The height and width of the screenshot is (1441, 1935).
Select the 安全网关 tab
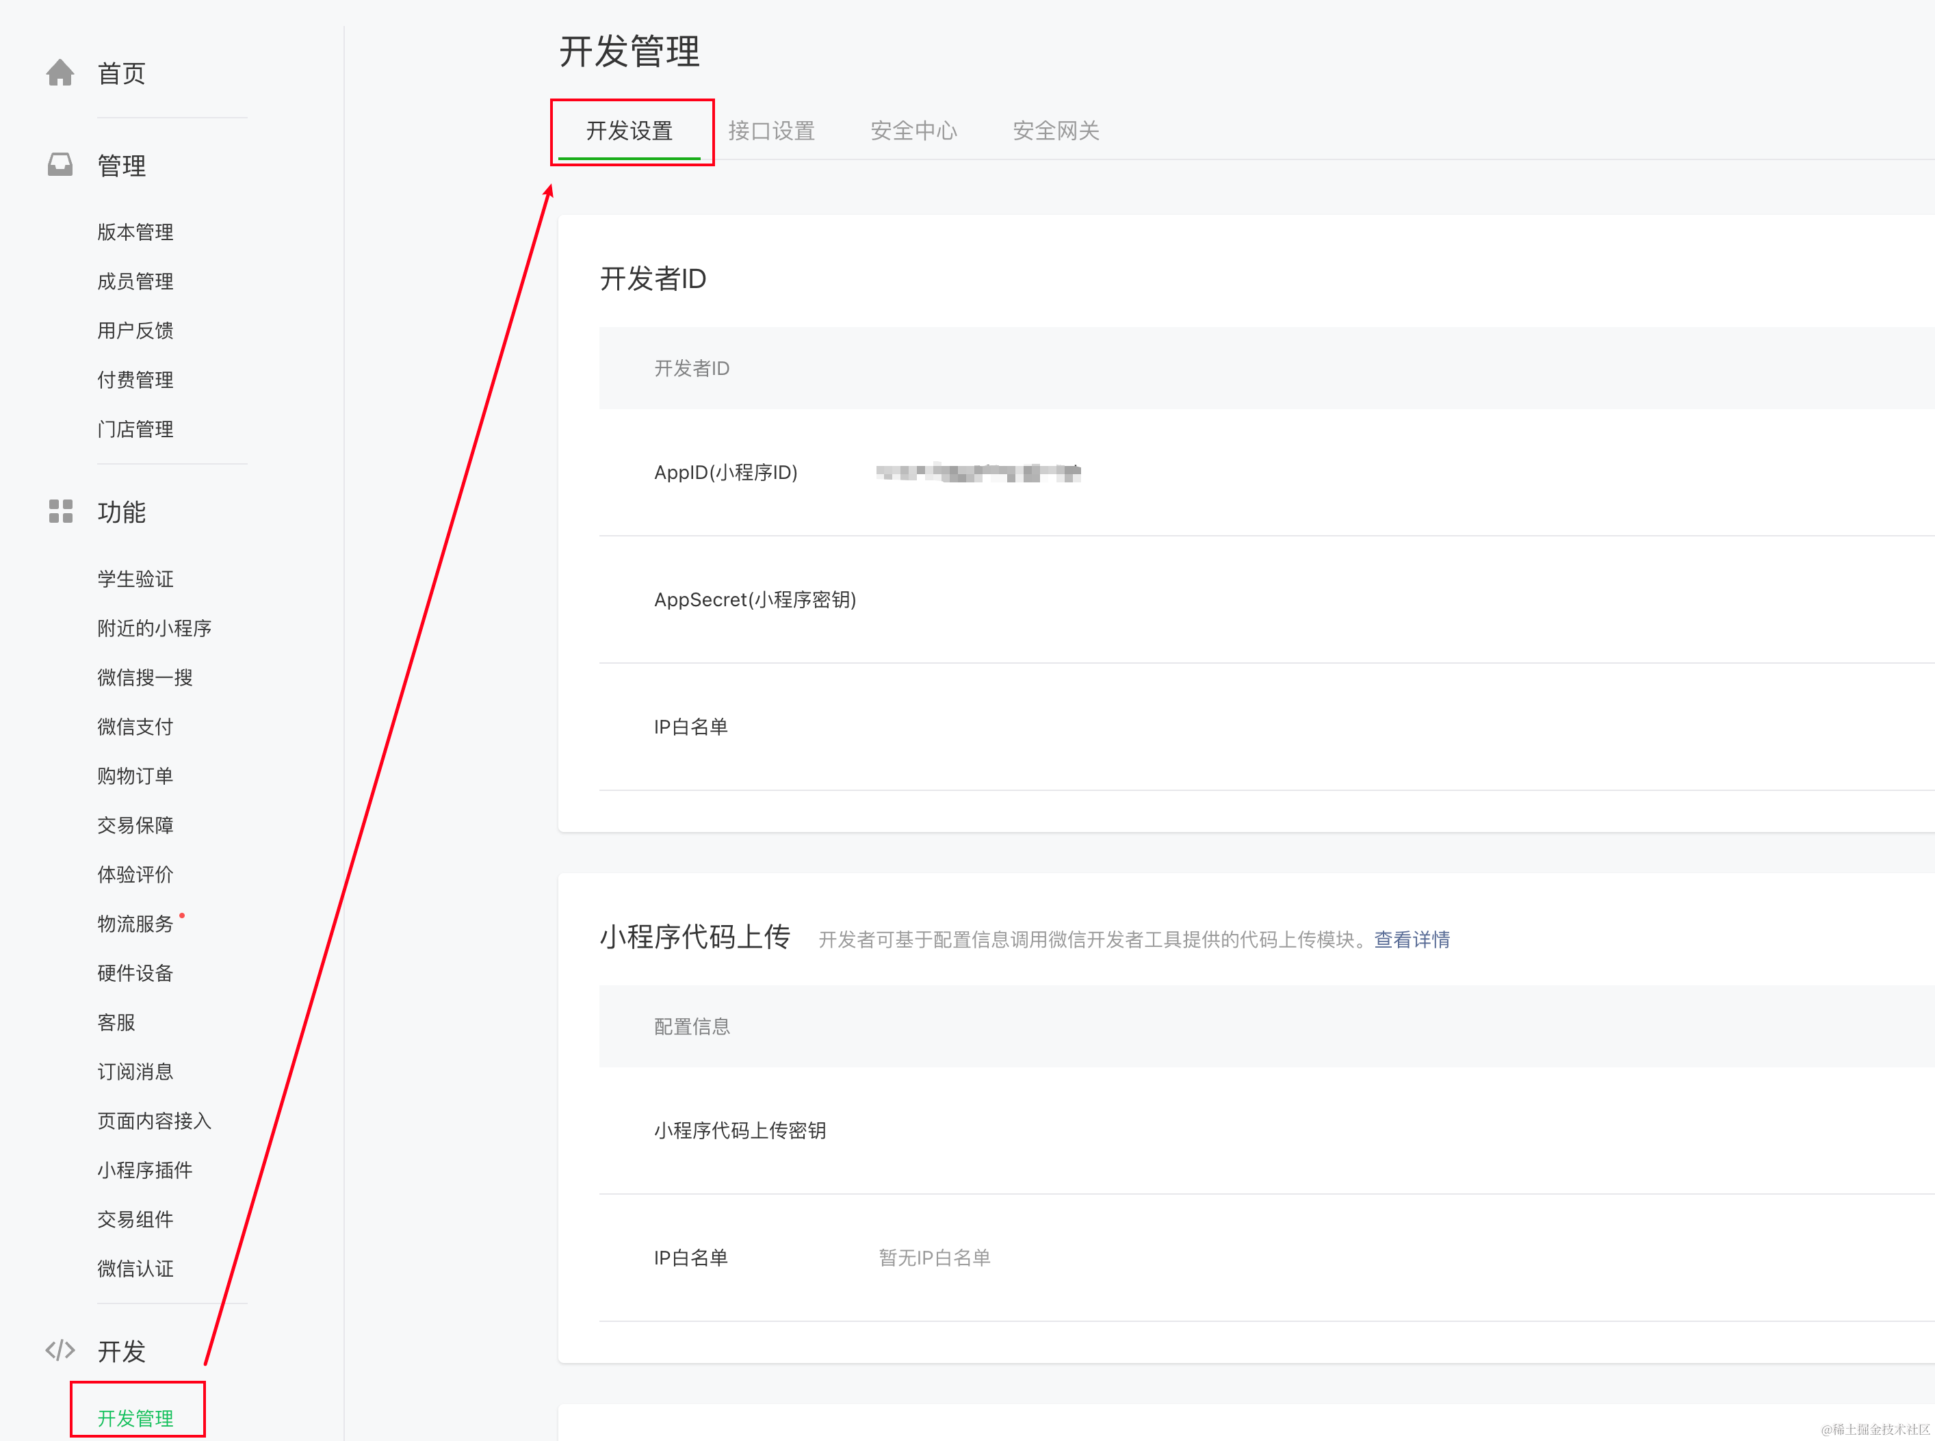[x=1055, y=131]
